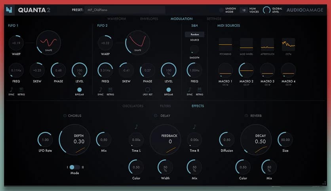The height and width of the screenshot is (191, 331).
Task: Click the FLFO 1 Phase knob
Action: coord(58,70)
